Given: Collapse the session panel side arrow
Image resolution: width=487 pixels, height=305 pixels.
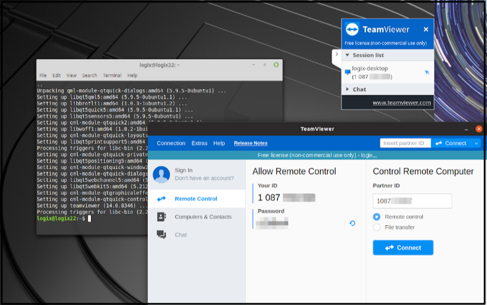Looking at the screenshot, I should 336,54.
